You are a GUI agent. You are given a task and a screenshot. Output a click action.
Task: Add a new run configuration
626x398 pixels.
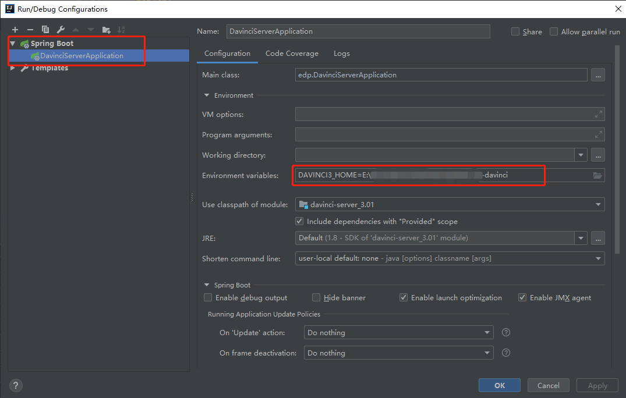tap(15, 30)
